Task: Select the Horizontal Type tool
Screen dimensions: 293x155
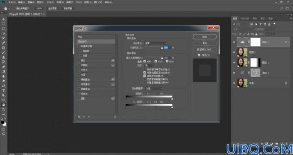Action: click(3, 91)
